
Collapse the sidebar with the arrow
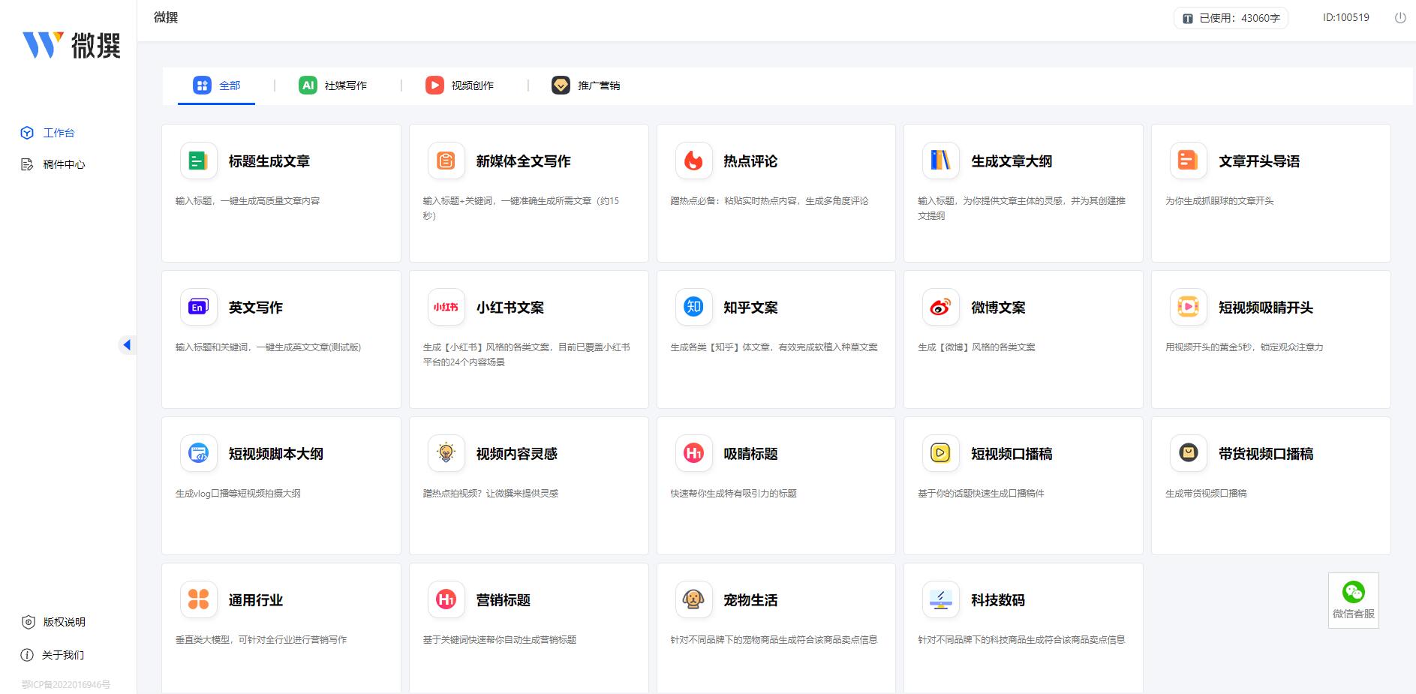tap(128, 344)
